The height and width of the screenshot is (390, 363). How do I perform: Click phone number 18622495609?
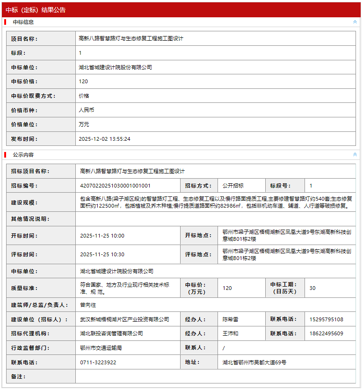coord(326,334)
